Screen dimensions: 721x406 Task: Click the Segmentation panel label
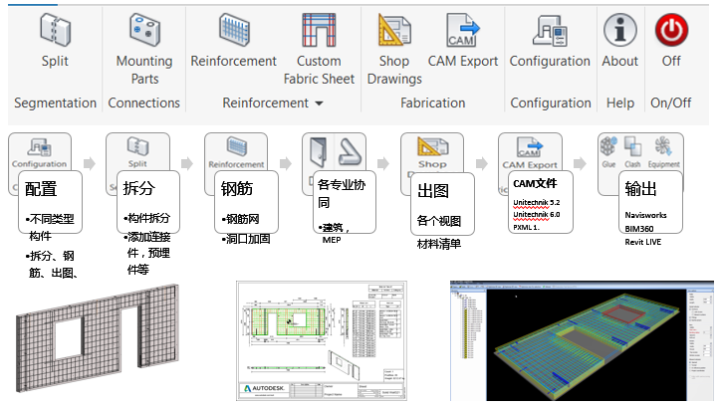55,102
